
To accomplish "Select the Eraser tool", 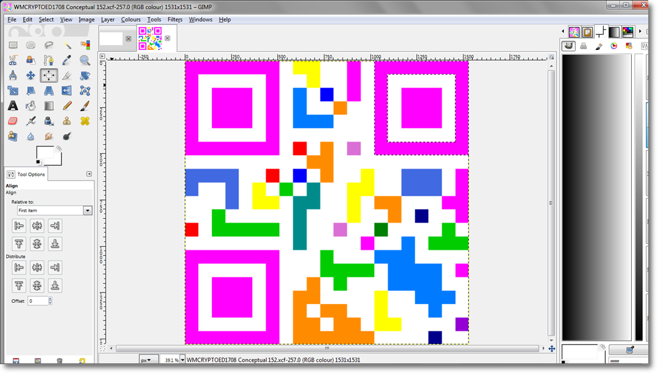I will click(13, 121).
